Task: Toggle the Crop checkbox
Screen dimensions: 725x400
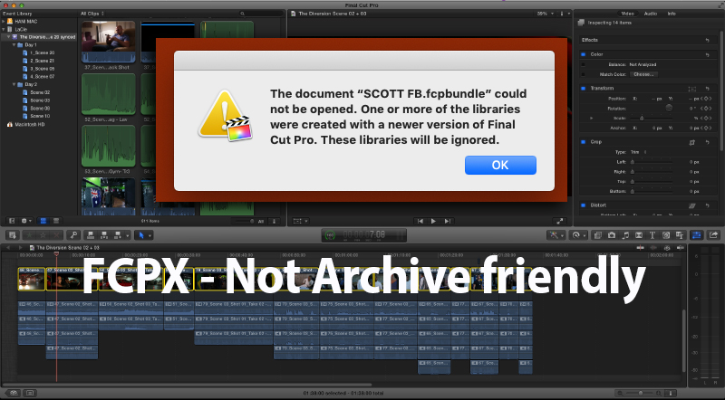Action: pyautogui.click(x=584, y=142)
